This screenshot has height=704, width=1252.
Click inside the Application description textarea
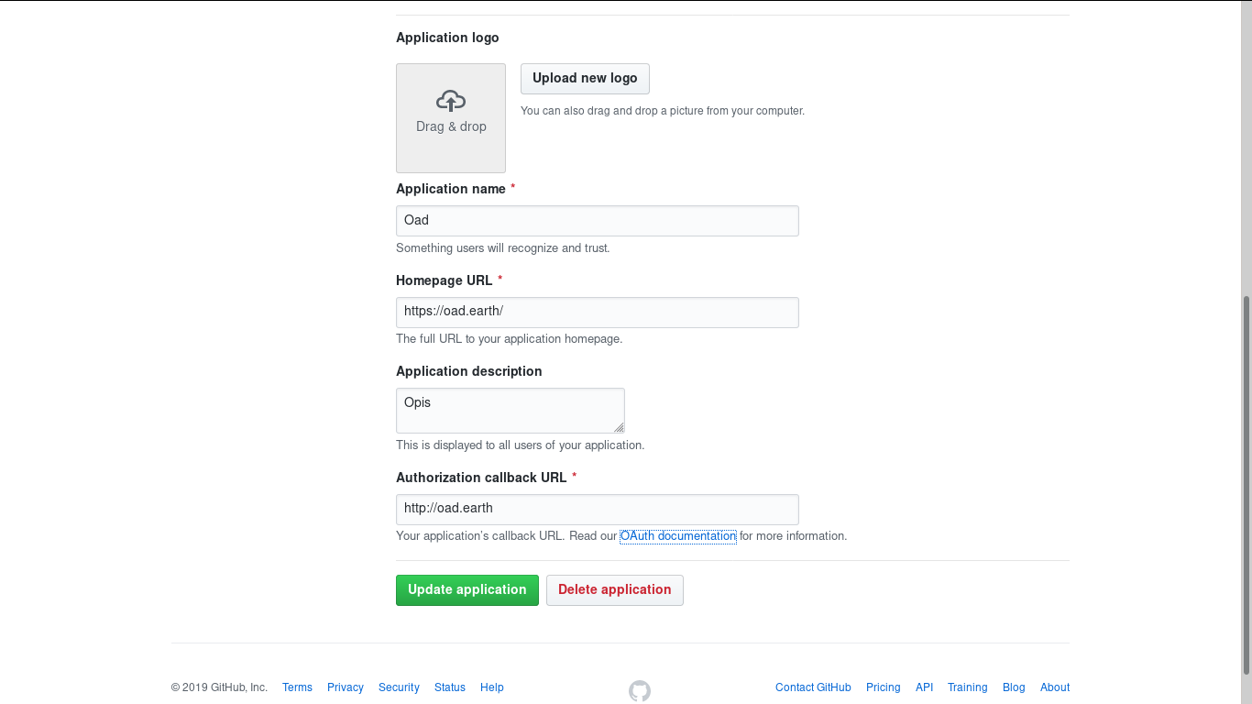510,410
